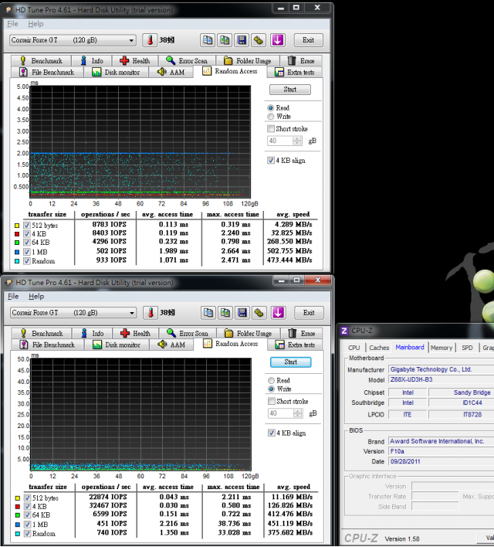
Task: Open Folder Usage tab in top HD Tune window
Action: point(248,61)
